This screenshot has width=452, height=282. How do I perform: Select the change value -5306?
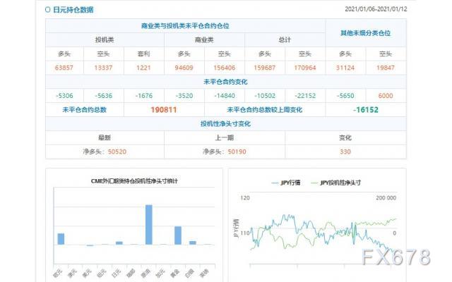64,96
